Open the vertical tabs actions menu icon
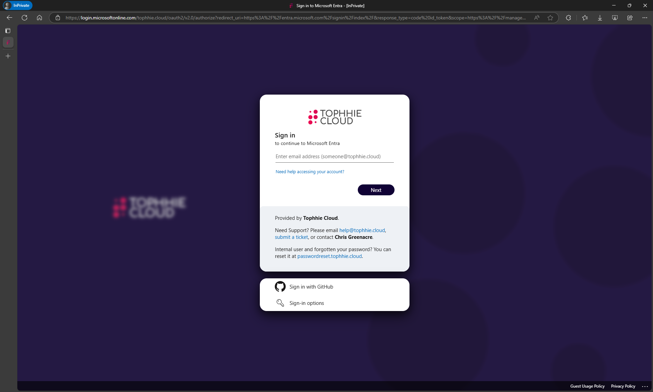 8,31
